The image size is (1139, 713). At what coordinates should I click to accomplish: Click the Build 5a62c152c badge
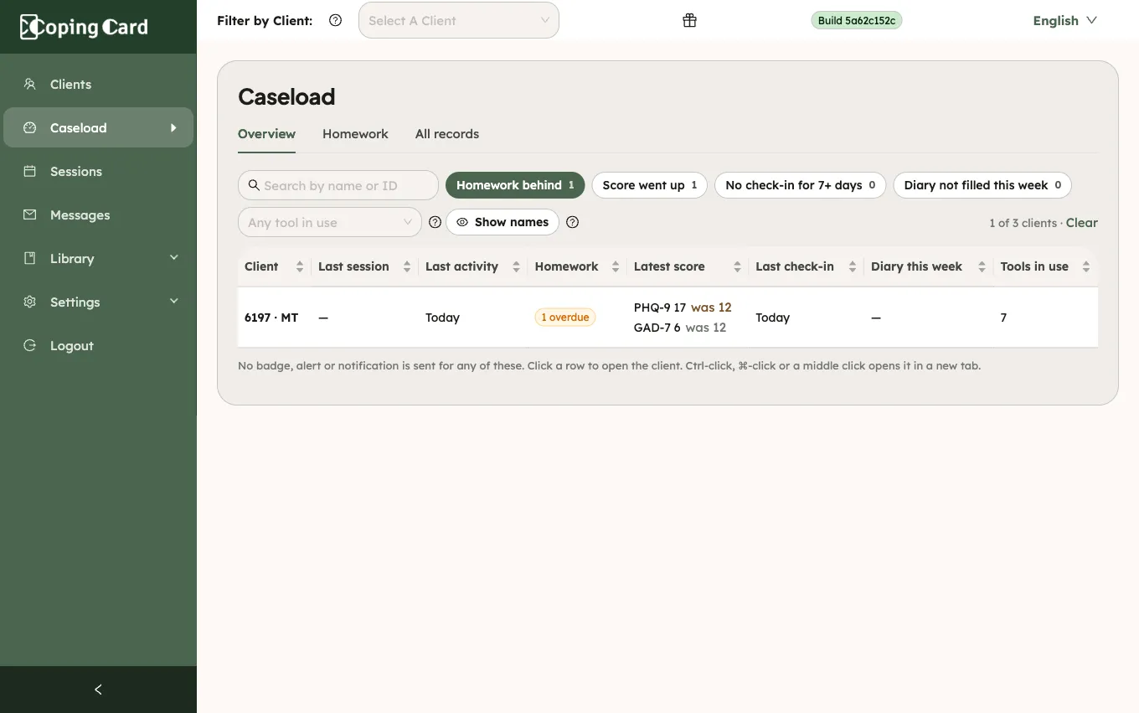[x=857, y=20]
